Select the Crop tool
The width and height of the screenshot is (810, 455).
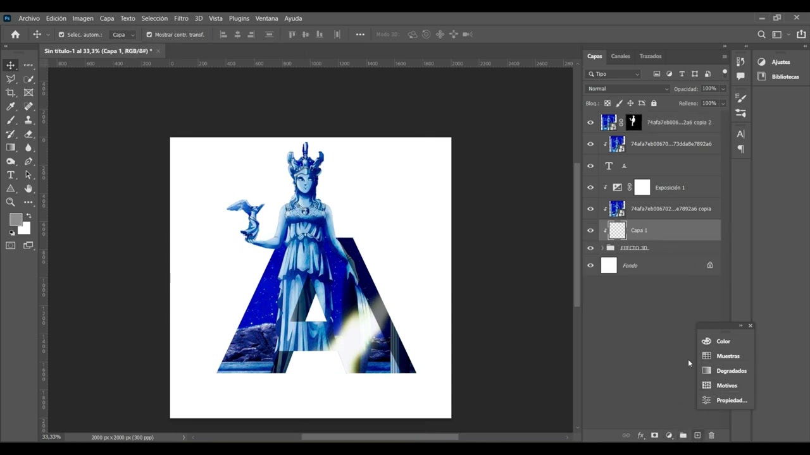click(x=11, y=92)
